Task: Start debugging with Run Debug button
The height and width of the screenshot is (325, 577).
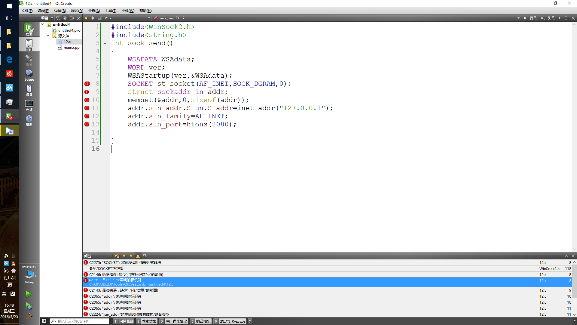Action: (x=29, y=306)
